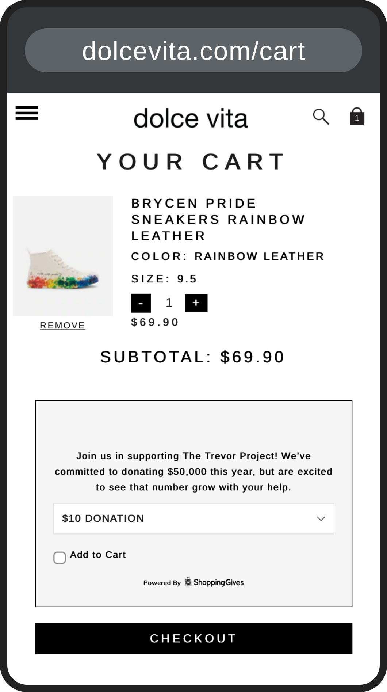Click the donation dropdown chevron arrow
387x692 pixels.
coord(321,518)
